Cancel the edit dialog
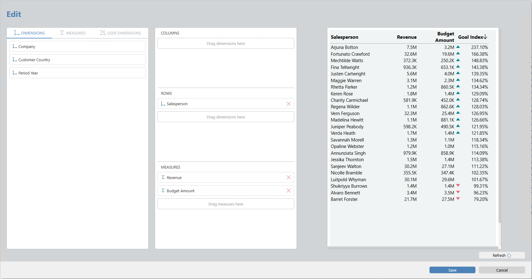Image resolution: width=532 pixels, height=279 pixels. pos(502,270)
